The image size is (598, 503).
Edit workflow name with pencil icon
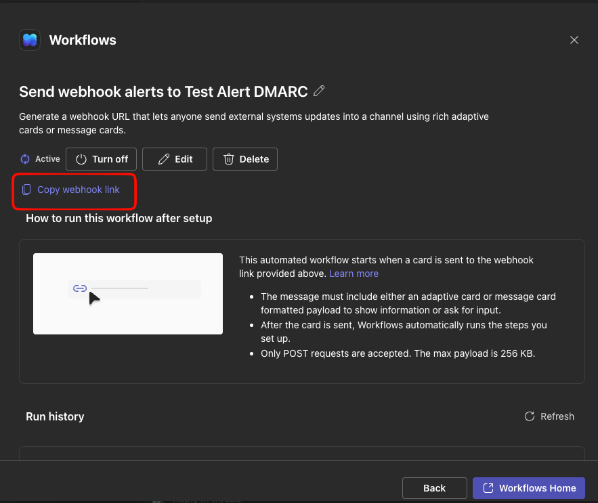pos(319,91)
